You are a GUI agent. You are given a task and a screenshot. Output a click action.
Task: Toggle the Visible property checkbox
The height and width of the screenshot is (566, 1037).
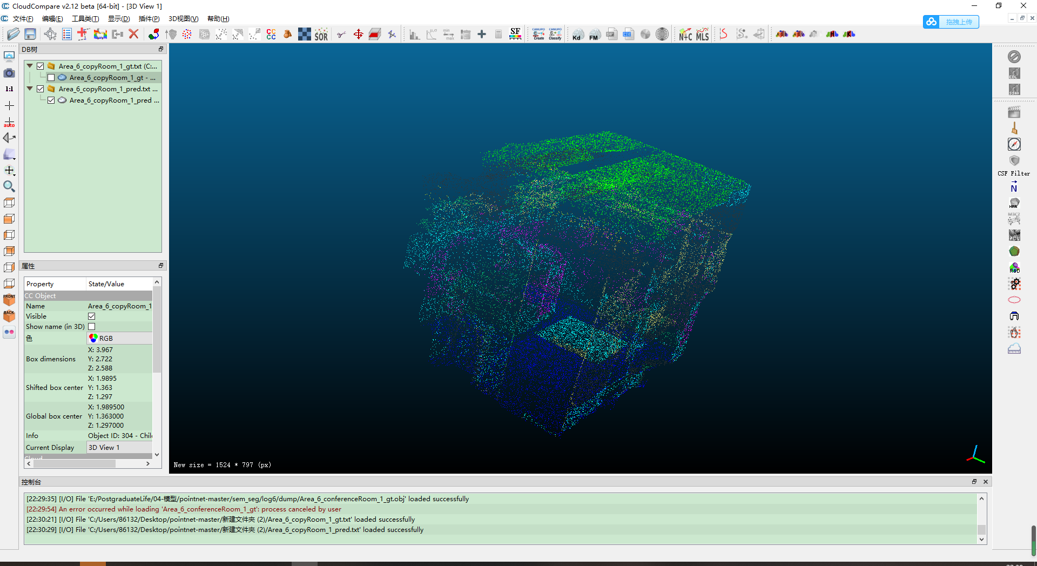(x=92, y=316)
